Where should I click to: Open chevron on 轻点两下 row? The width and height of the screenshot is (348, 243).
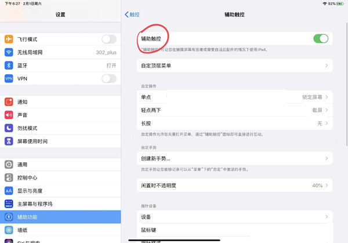[327, 110]
